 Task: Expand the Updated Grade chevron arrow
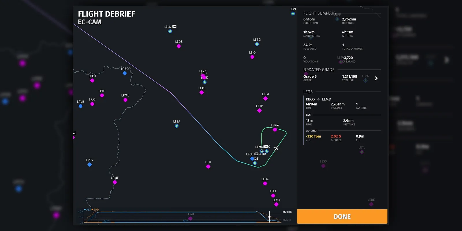(376, 78)
